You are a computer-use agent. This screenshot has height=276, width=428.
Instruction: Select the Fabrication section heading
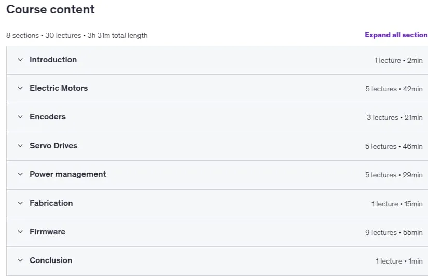51,203
